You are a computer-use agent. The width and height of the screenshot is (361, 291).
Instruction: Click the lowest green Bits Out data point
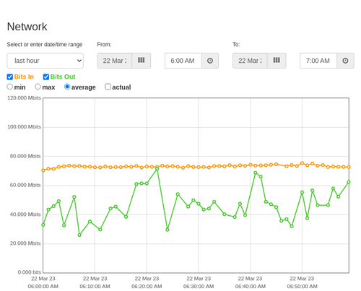pos(79,235)
